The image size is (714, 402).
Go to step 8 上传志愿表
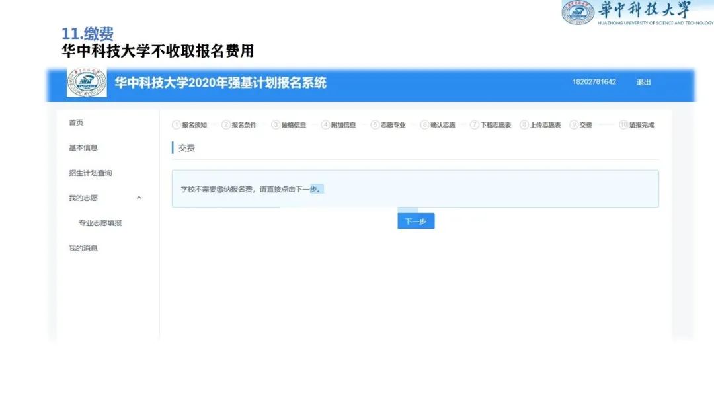pos(540,125)
